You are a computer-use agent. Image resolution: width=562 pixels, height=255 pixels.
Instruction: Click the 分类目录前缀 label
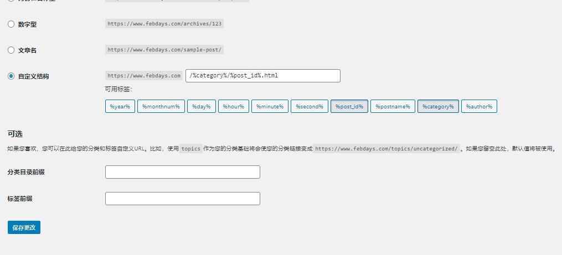[26, 172]
